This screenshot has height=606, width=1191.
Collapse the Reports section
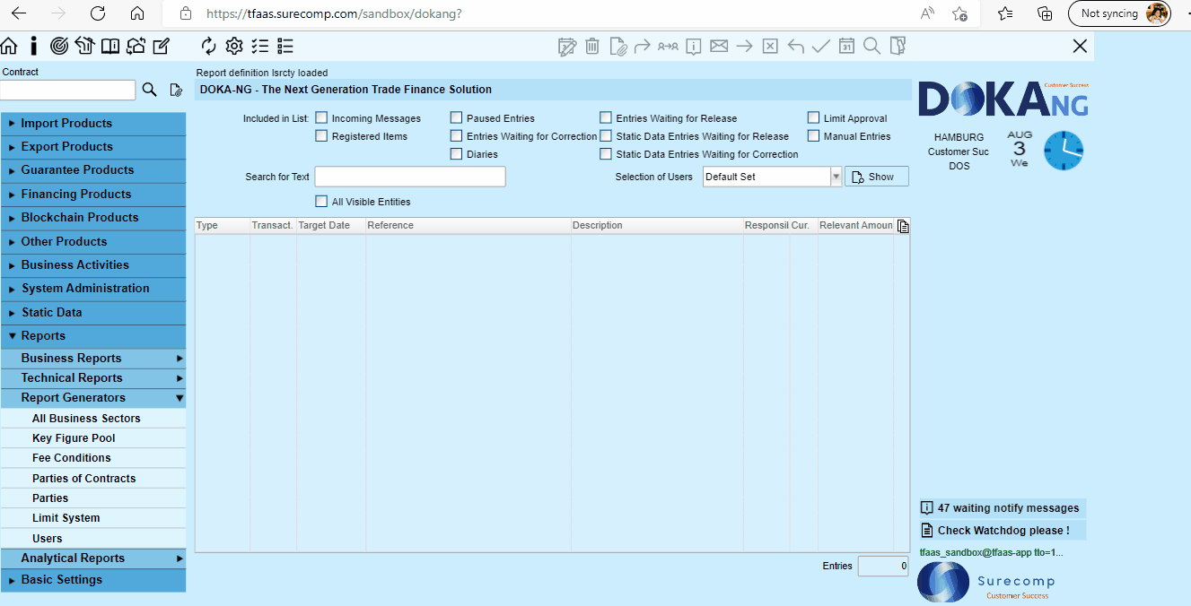coord(93,336)
